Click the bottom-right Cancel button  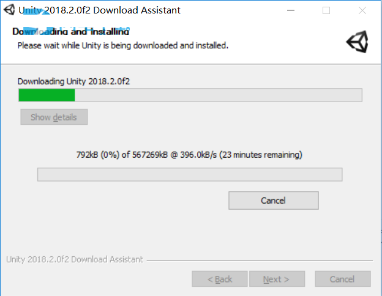(x=343, y=279)
